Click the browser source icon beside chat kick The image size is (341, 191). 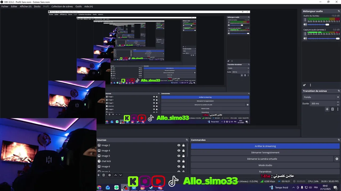point(99,161)
